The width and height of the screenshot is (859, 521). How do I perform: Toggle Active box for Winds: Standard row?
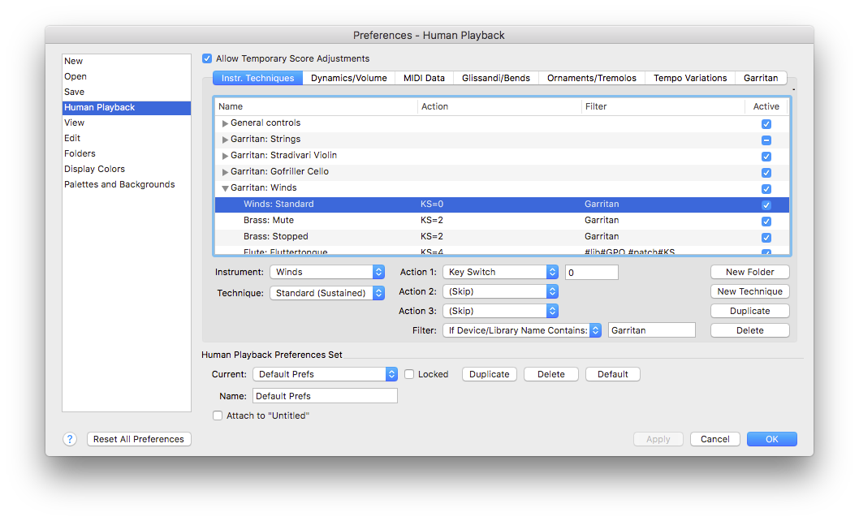point(766,205)
